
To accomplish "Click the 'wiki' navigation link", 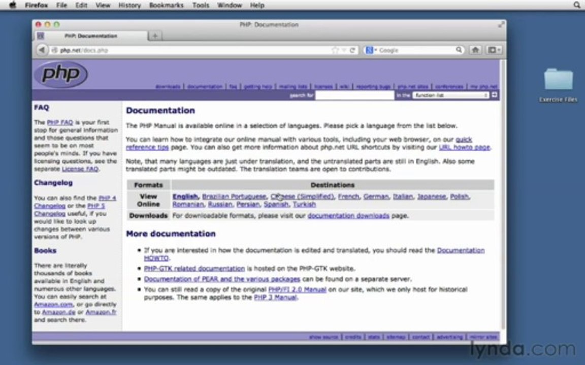I will point(344,86).
